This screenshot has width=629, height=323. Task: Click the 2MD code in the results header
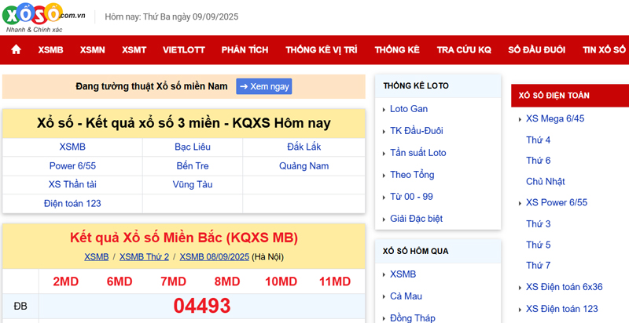click(x=66, y=281)
